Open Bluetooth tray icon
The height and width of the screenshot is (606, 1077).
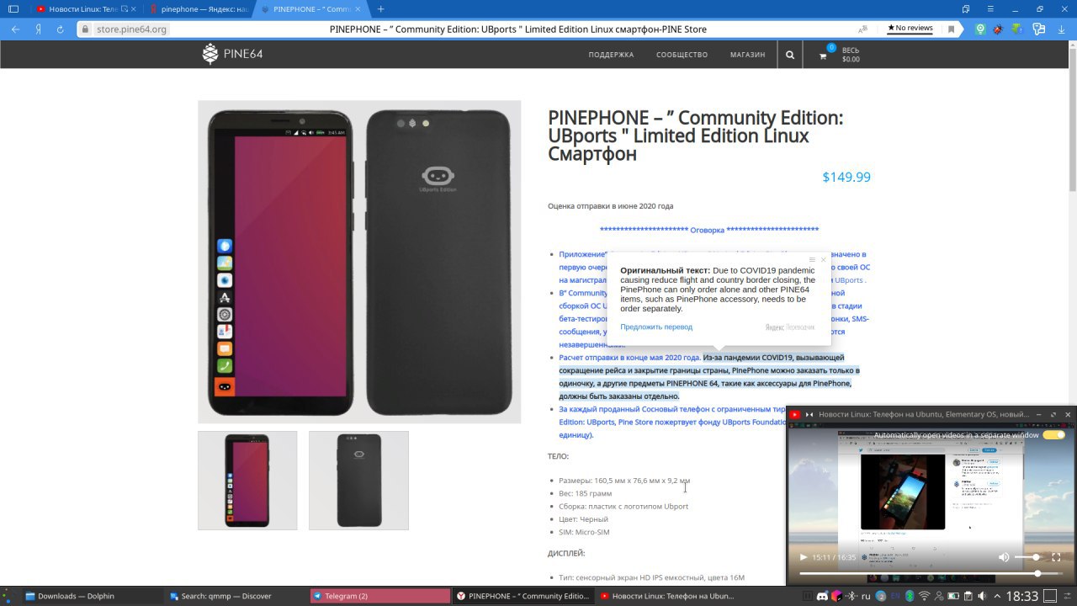point(910,596)
